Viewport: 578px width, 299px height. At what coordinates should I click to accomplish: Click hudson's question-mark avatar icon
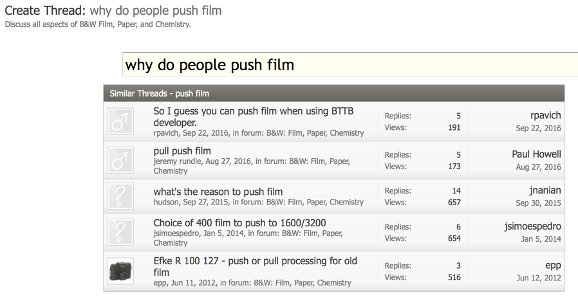click(x=120, y=196)
